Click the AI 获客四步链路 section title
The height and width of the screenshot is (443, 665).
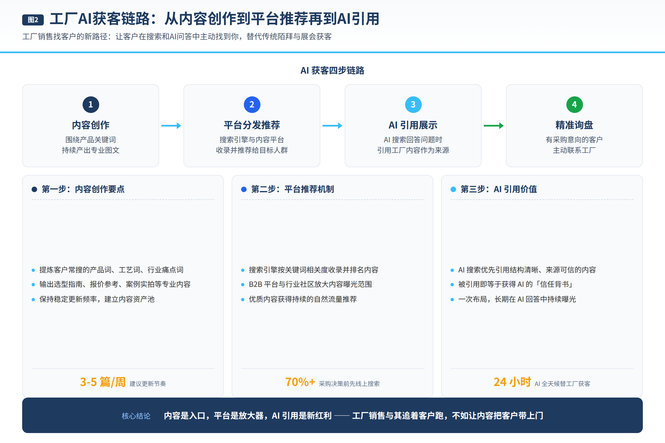[332, 70]
